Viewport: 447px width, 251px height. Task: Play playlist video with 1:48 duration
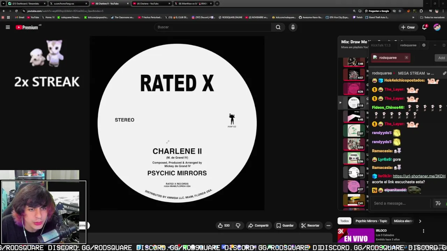coord(354,62)
